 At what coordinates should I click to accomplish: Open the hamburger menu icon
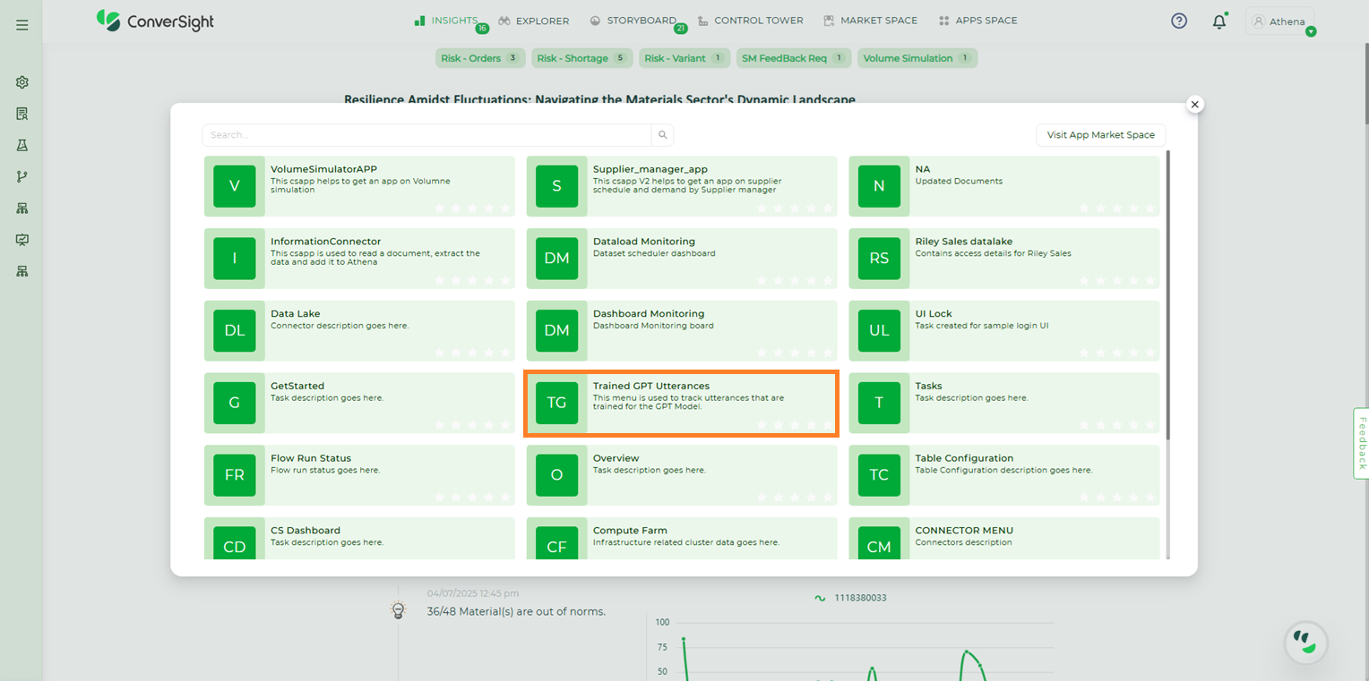22,25
